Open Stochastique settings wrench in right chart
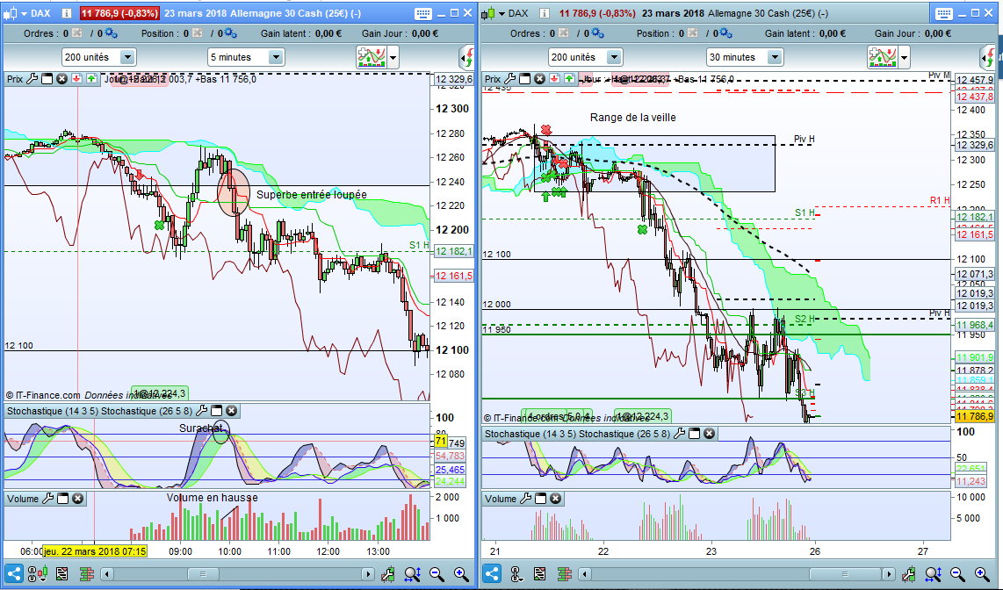Screen dimensions: 1003x590 click(679, 434)
